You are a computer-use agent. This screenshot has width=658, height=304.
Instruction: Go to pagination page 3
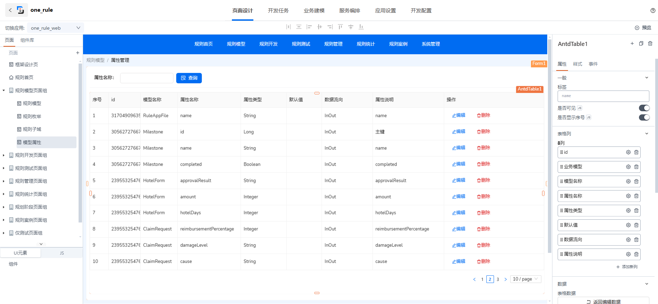[x=498, y=279]
